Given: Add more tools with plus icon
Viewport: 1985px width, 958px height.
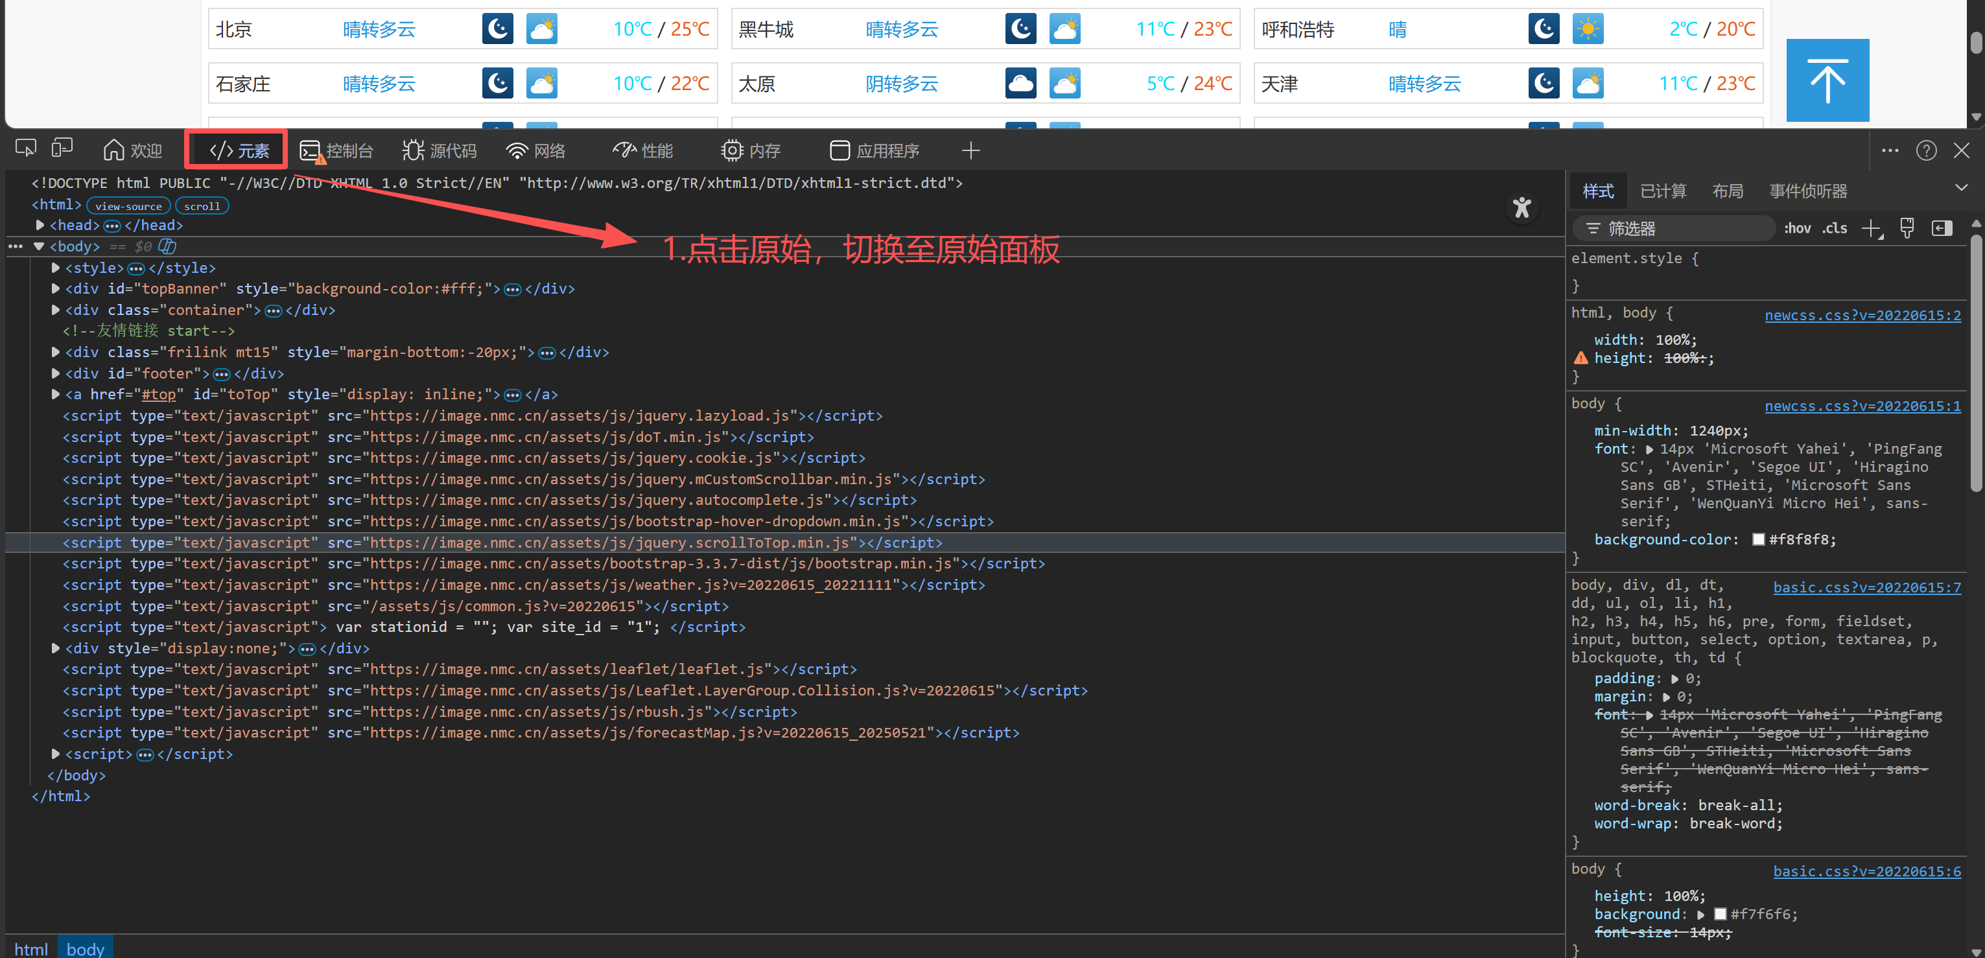Looking at the screenshot, I should point(970,150).
